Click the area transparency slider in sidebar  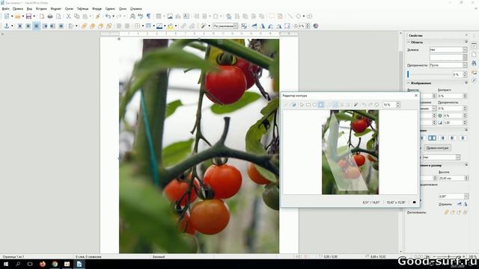point(429,74)
